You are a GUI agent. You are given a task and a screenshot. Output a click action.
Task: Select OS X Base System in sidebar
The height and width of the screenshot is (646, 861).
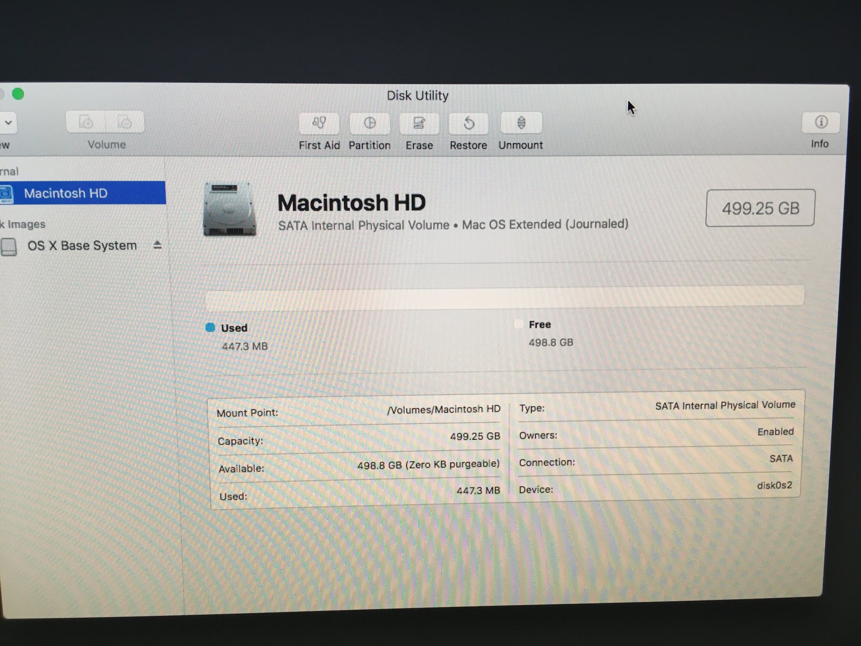point(82,246)
